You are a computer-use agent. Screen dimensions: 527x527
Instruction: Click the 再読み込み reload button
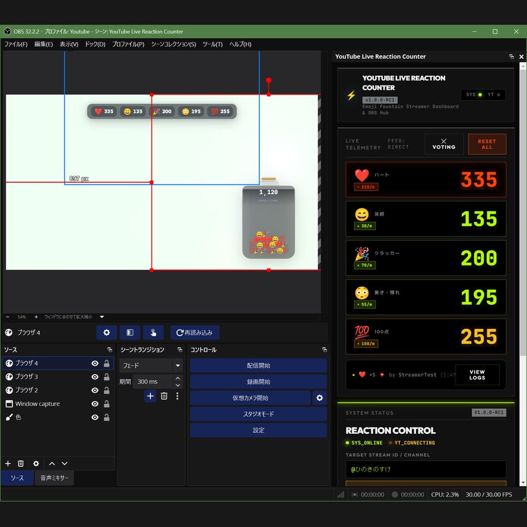click(195, 332)
